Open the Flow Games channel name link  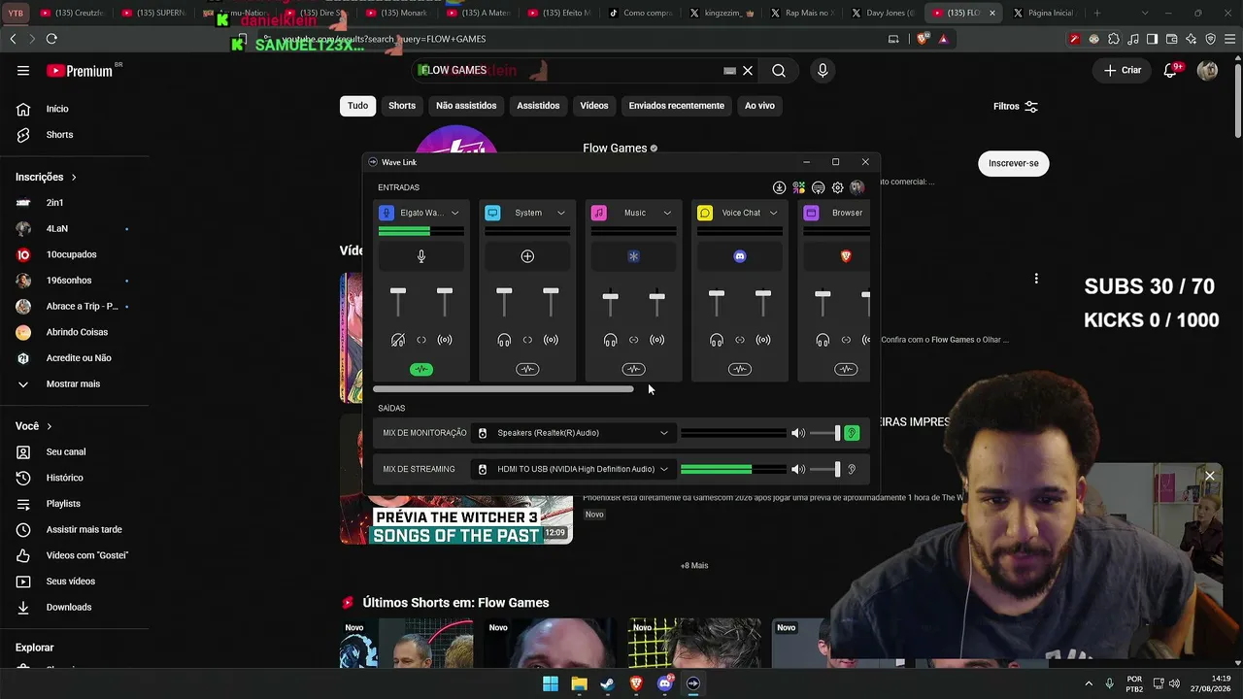coord(615,149)
